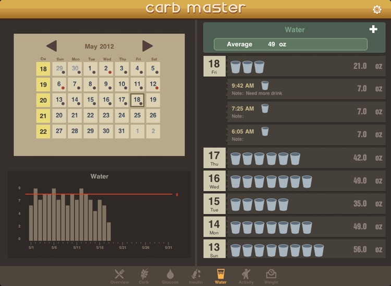This screenshot has height=286, width=391.
Task: Click the red goal line in chart
Action: (99, 194)
